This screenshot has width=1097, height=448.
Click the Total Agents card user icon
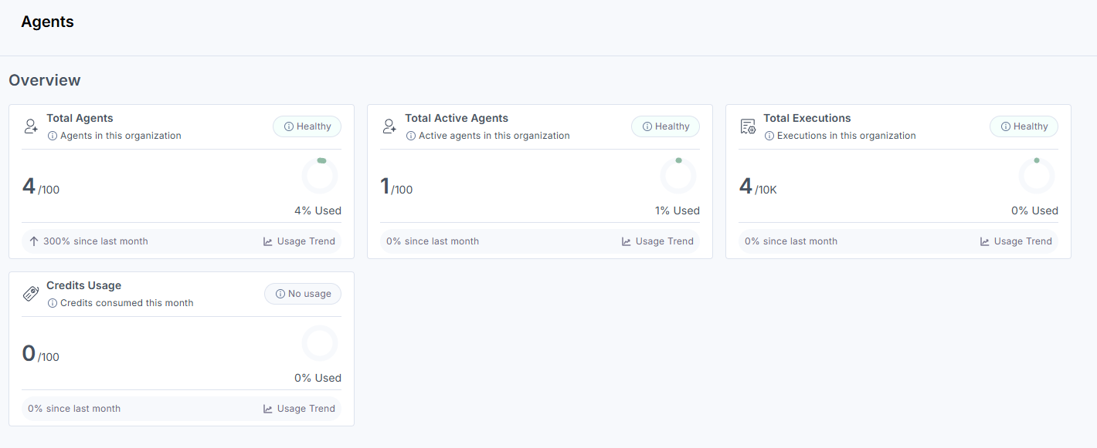coord(31,126)
